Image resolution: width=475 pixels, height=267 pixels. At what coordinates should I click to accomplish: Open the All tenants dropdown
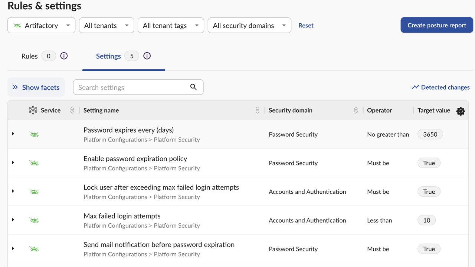[106, 26]
